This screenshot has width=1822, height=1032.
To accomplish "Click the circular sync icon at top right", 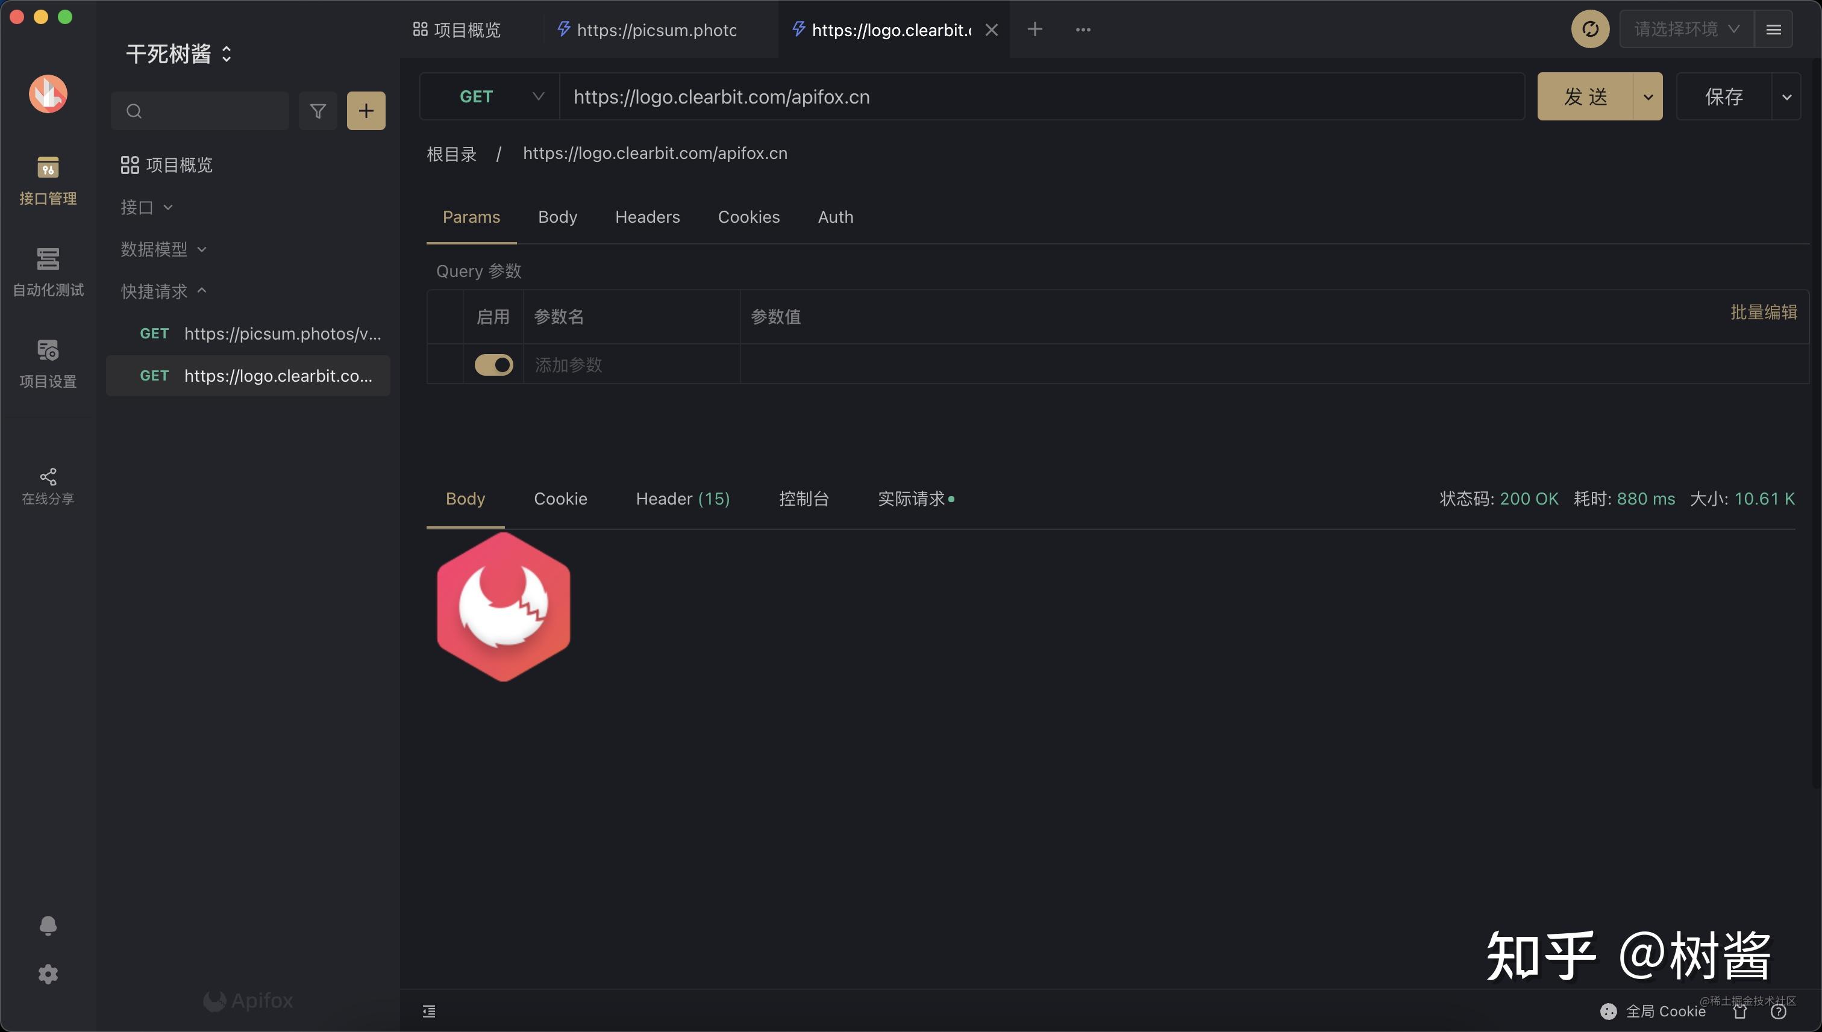I will [x=1589, y=29].
